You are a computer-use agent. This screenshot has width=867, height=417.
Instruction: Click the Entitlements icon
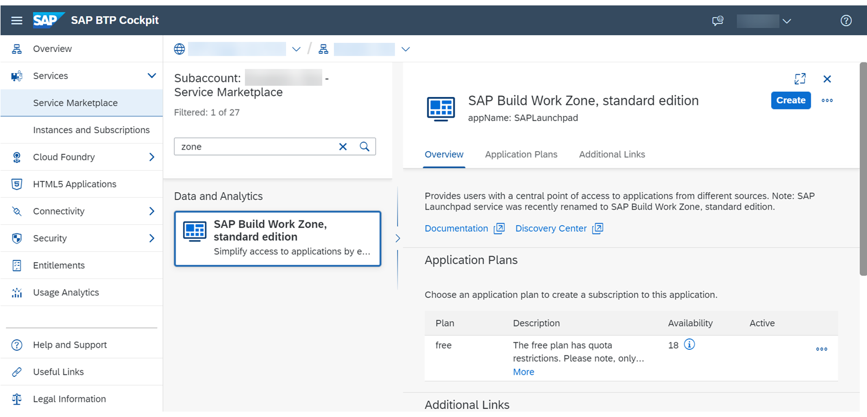(17, 265)
